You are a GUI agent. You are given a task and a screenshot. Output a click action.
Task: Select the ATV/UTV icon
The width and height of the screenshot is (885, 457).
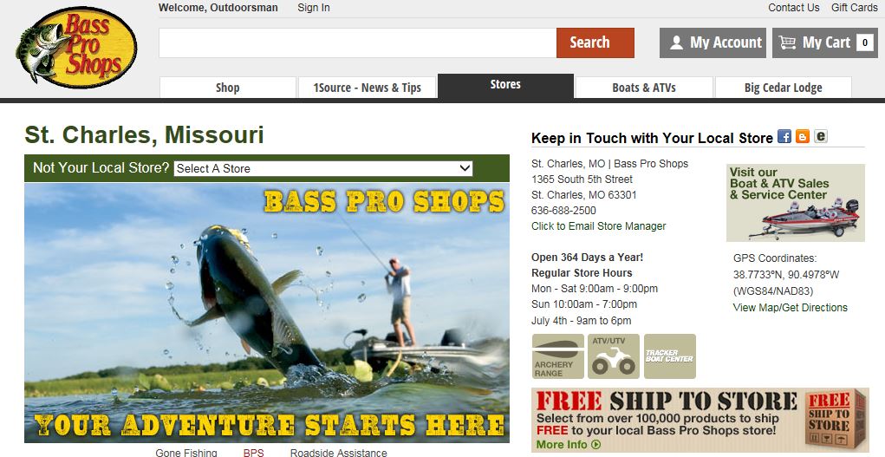coord(613,356)
